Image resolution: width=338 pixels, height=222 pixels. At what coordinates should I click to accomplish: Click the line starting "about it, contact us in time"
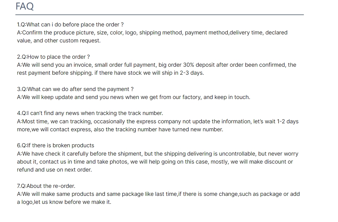(155, 162)
